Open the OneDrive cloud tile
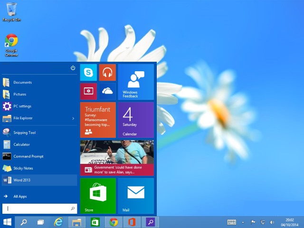The height and width of the screenshot is (228, 304). pyautogui.click(x=107, y=91)
